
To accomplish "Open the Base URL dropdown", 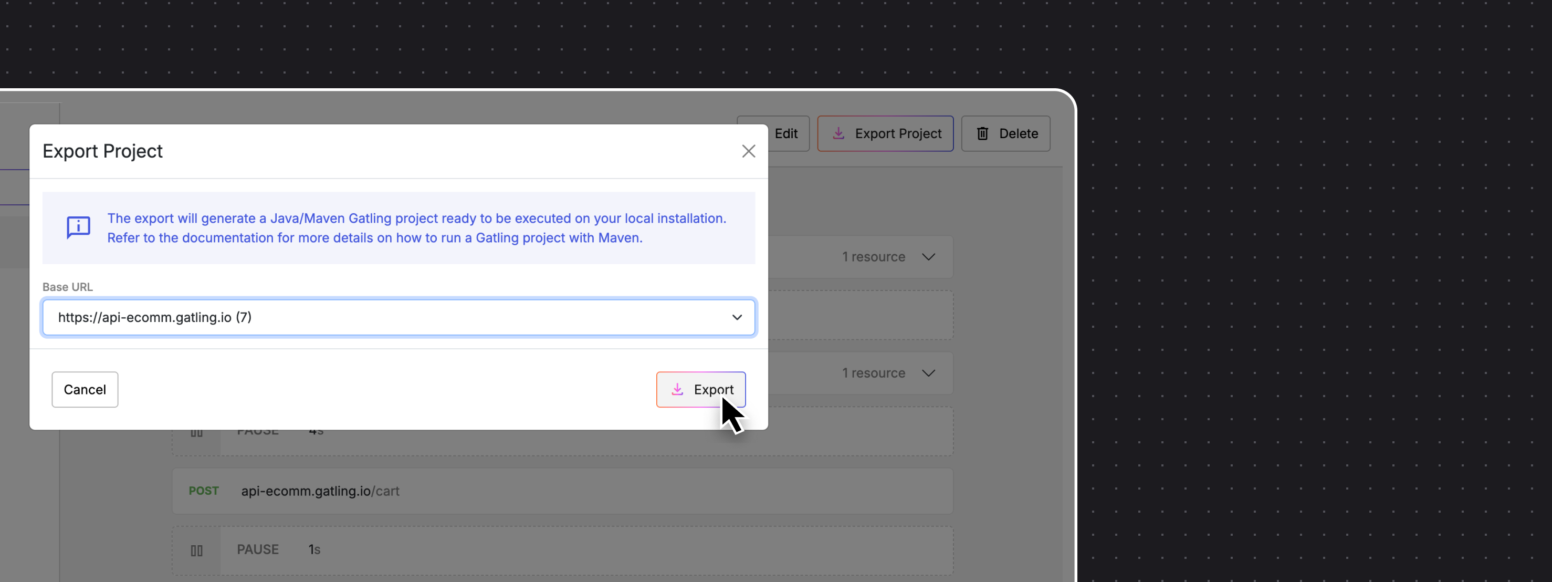I will [x=397, y=317].
